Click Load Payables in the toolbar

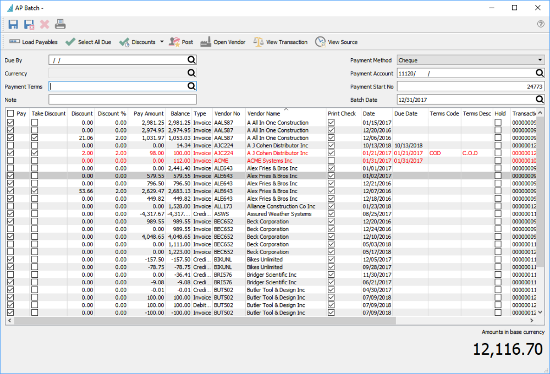tap(34, 42)
